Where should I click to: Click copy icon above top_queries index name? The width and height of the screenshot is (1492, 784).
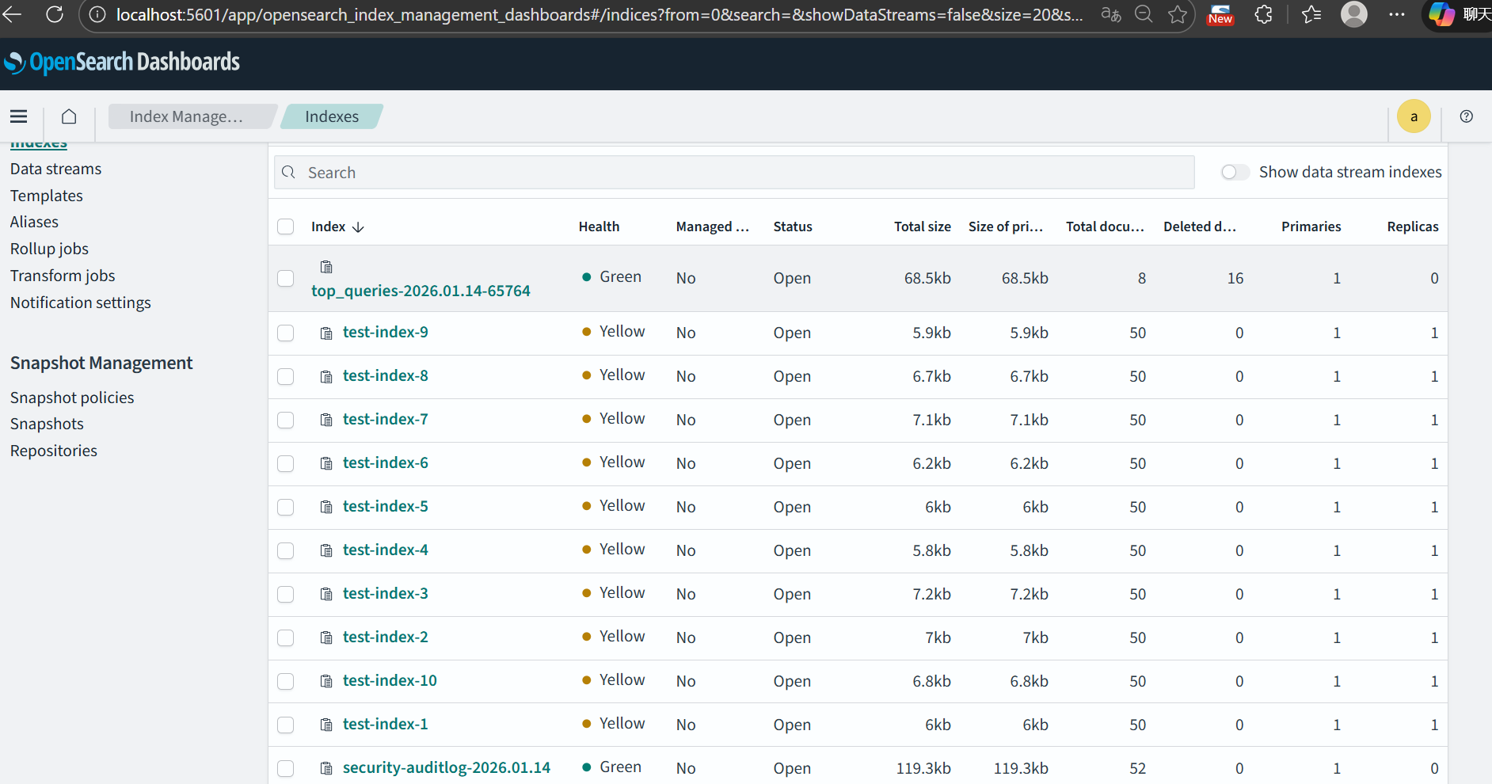[x=326, y=267]
